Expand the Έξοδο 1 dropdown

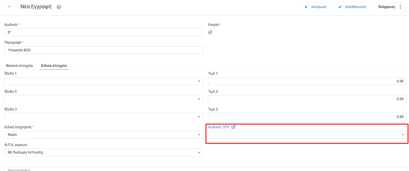point(199,81)
